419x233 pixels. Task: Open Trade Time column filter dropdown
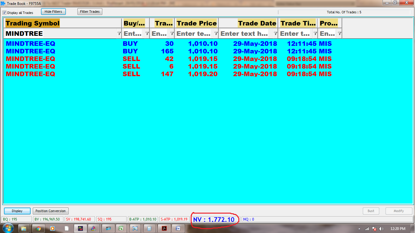click(315, 33)
